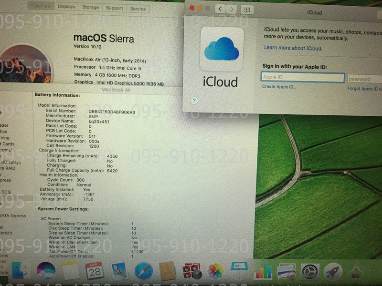Click MacBook Air (13-inch, Early 2014) text
Viewport: 382px width, 286px height.
click(110, 60)
